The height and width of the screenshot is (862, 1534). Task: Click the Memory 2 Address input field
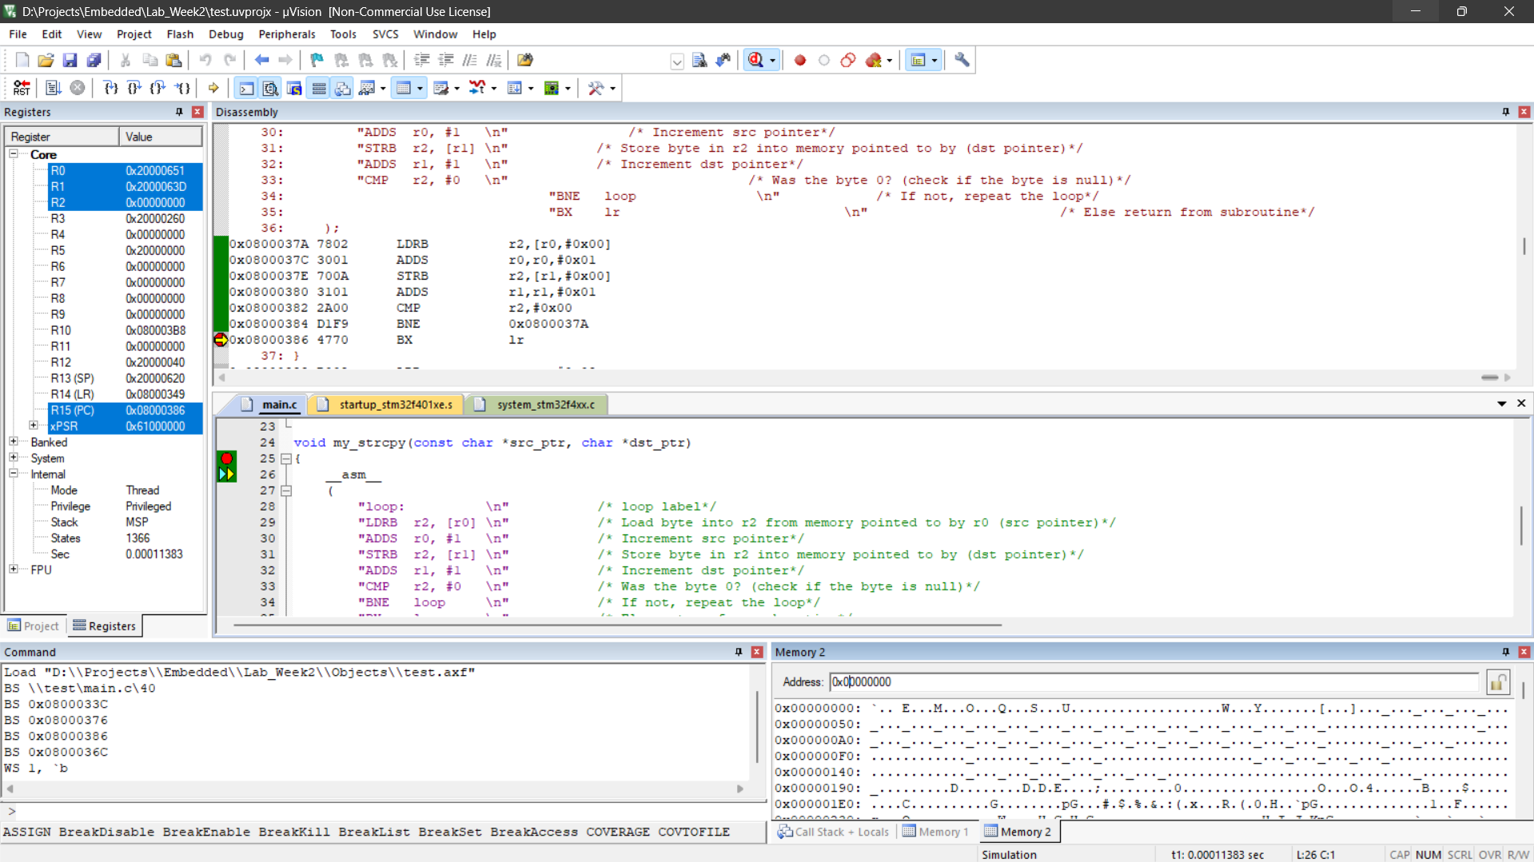pyautogui.click(x=1152, y=681)
